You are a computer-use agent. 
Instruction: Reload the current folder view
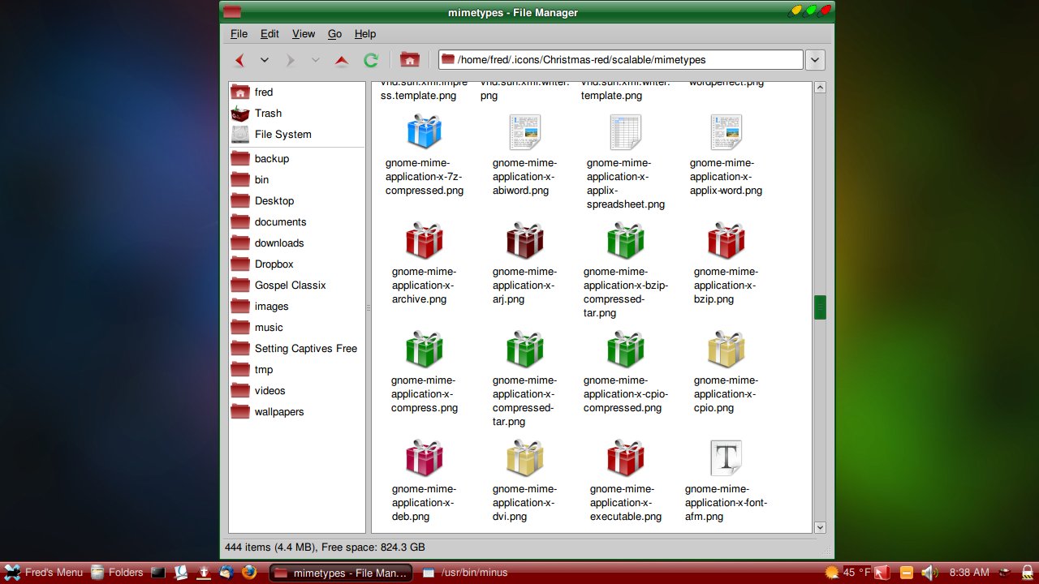tap(371, 60)
